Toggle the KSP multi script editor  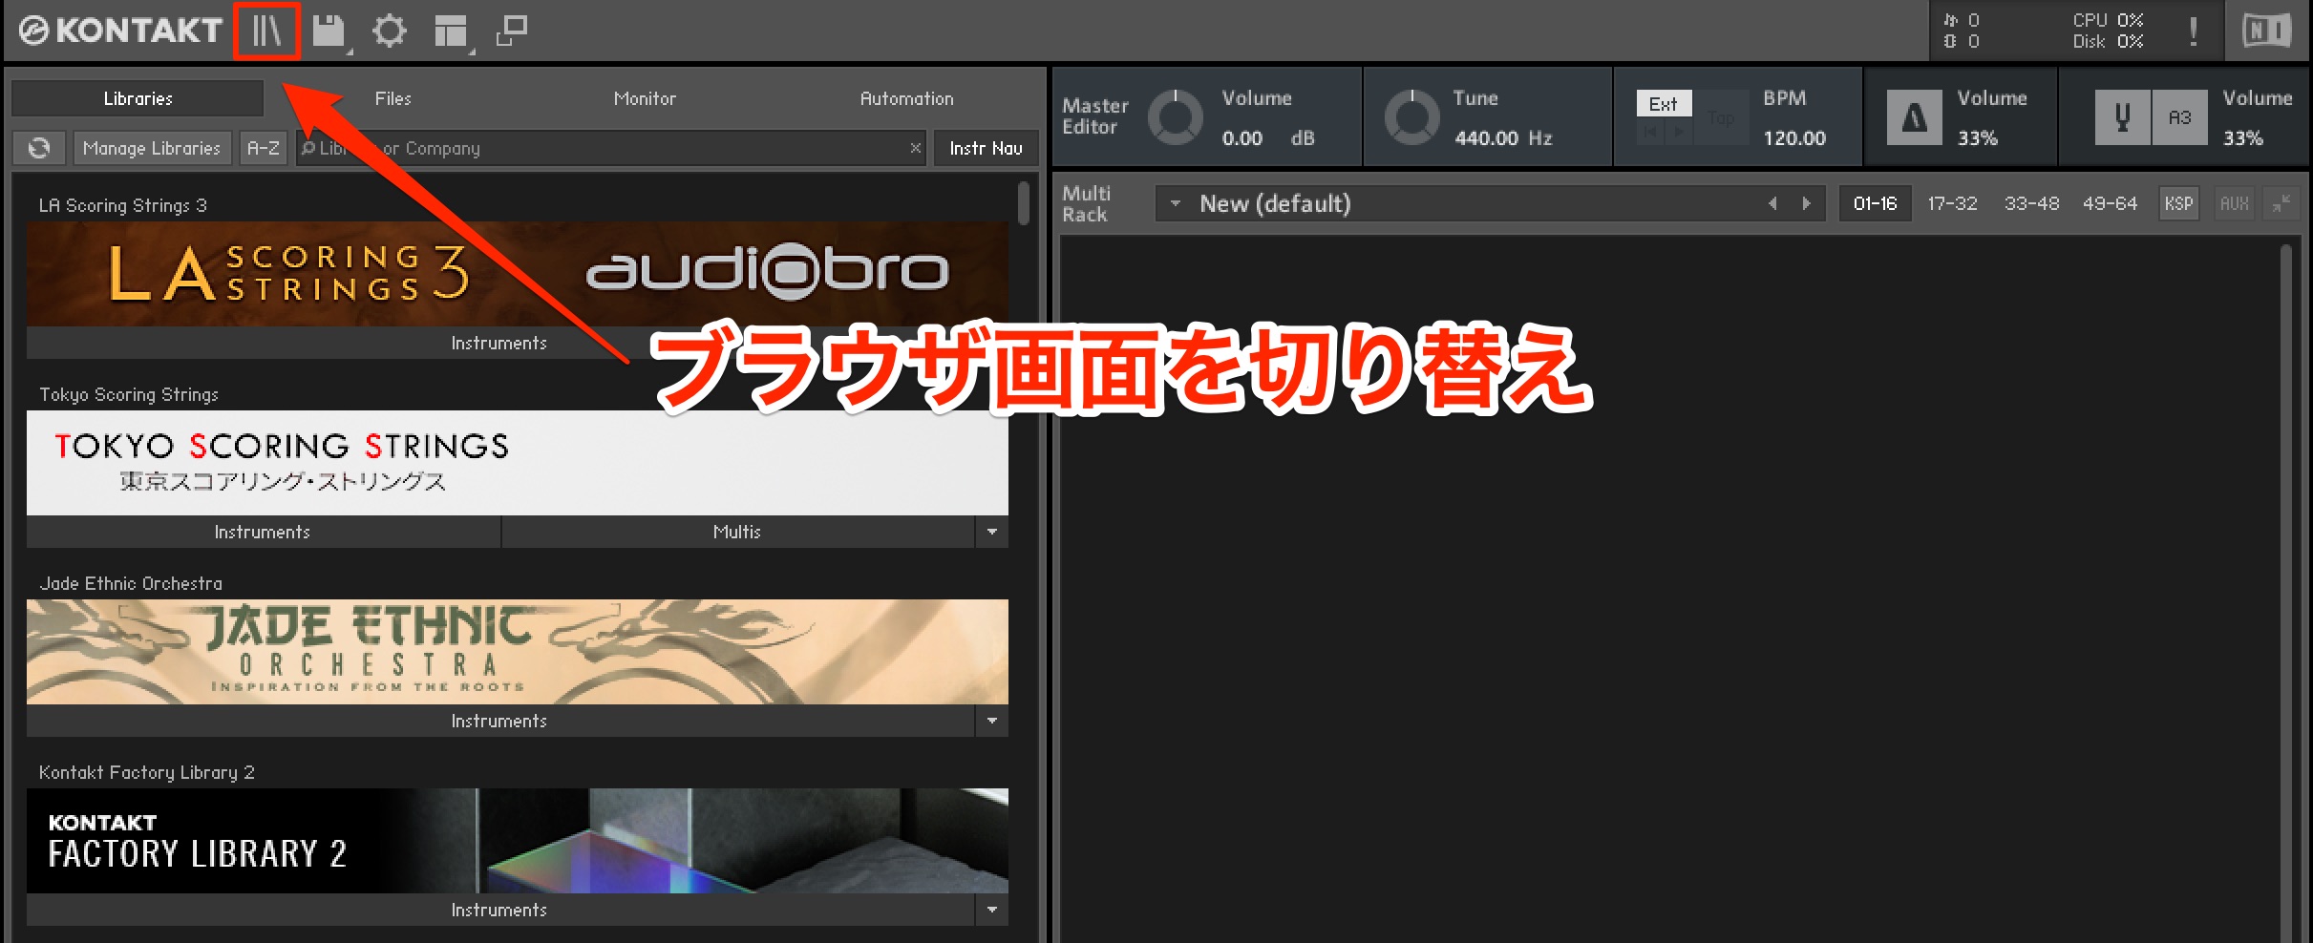[2178, 203]
